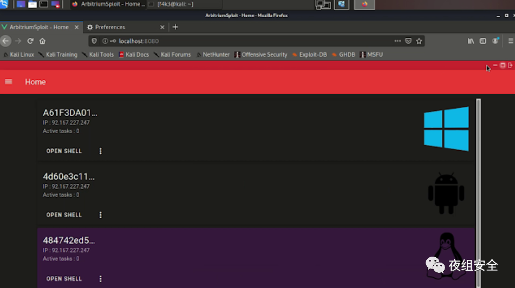Open the file manager launcher in top panel

(32, 4)
